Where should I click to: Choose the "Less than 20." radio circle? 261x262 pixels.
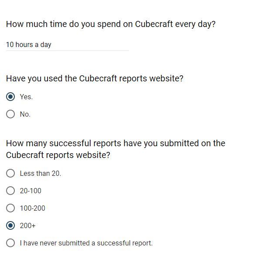10,173
